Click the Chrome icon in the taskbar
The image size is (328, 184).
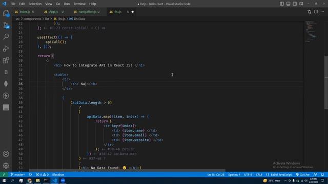[30, 180]
